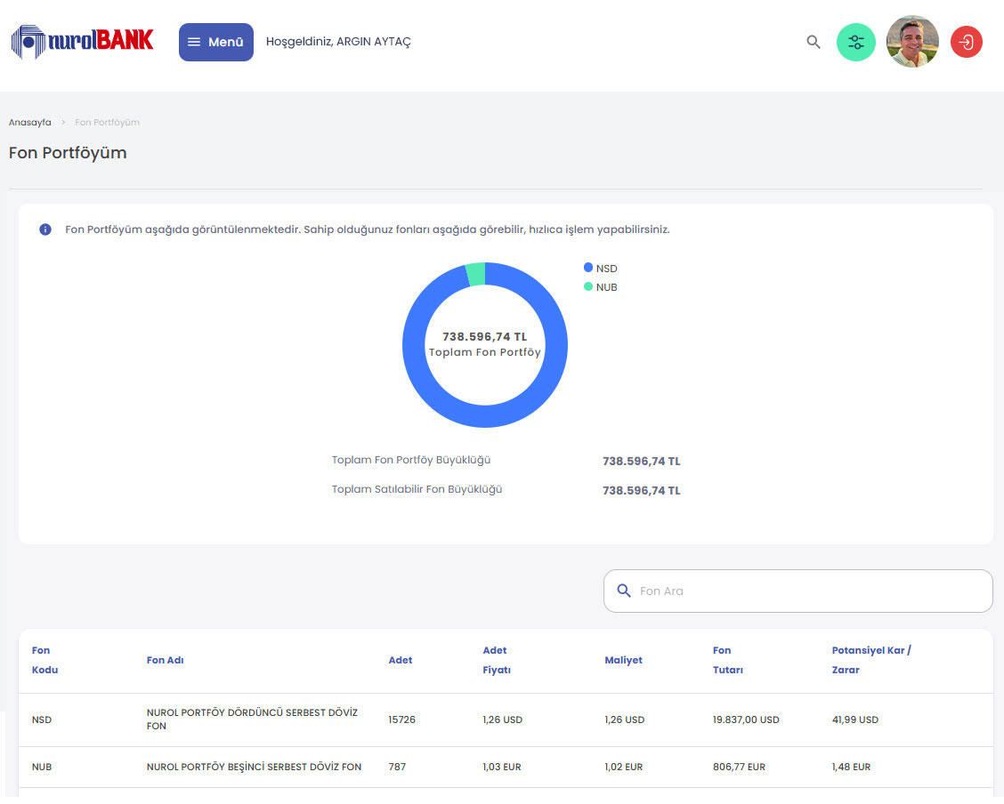The image size is (1004, 804).
Task: Click the 1,03 EUR unit price
Action: 501,767
